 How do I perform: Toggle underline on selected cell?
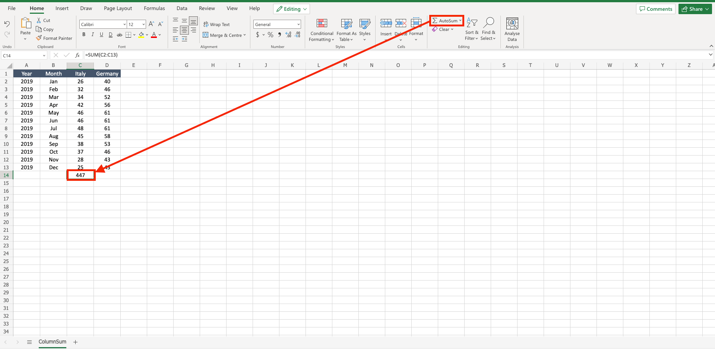pyautogui.click(x=101, y=35)
